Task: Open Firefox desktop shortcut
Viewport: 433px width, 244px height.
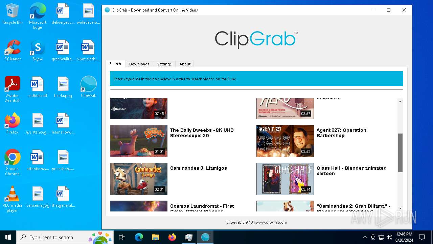Action: pyautogui.click(x=13, y=124)
